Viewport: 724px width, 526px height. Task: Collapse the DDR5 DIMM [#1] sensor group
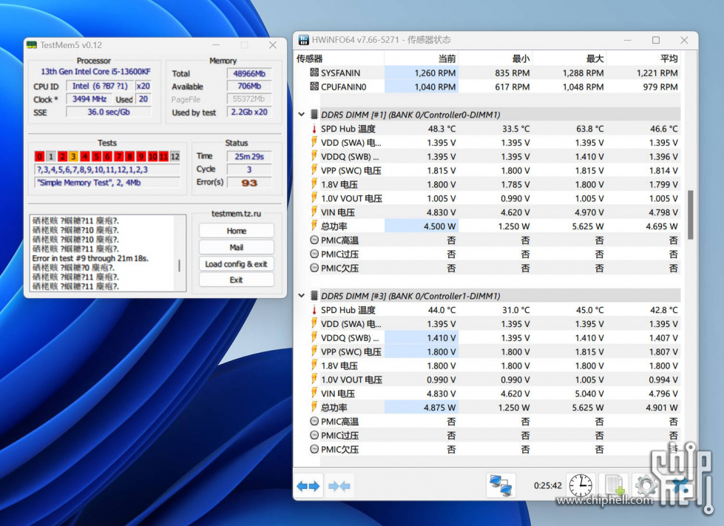(302, 114)
